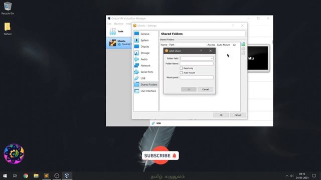
Task: Click the Folder Name input field
Action: coord(197,63)
